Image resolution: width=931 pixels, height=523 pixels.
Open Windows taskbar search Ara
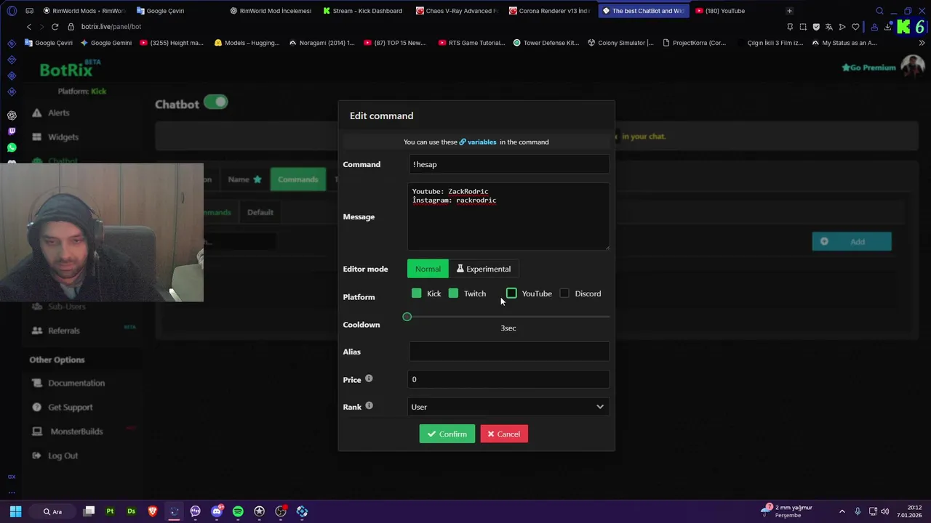pyautogui.click(x=52, y=511)
